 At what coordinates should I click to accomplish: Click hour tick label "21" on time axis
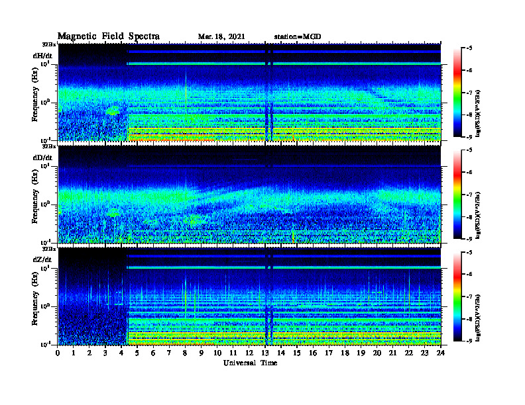point(392,353)
